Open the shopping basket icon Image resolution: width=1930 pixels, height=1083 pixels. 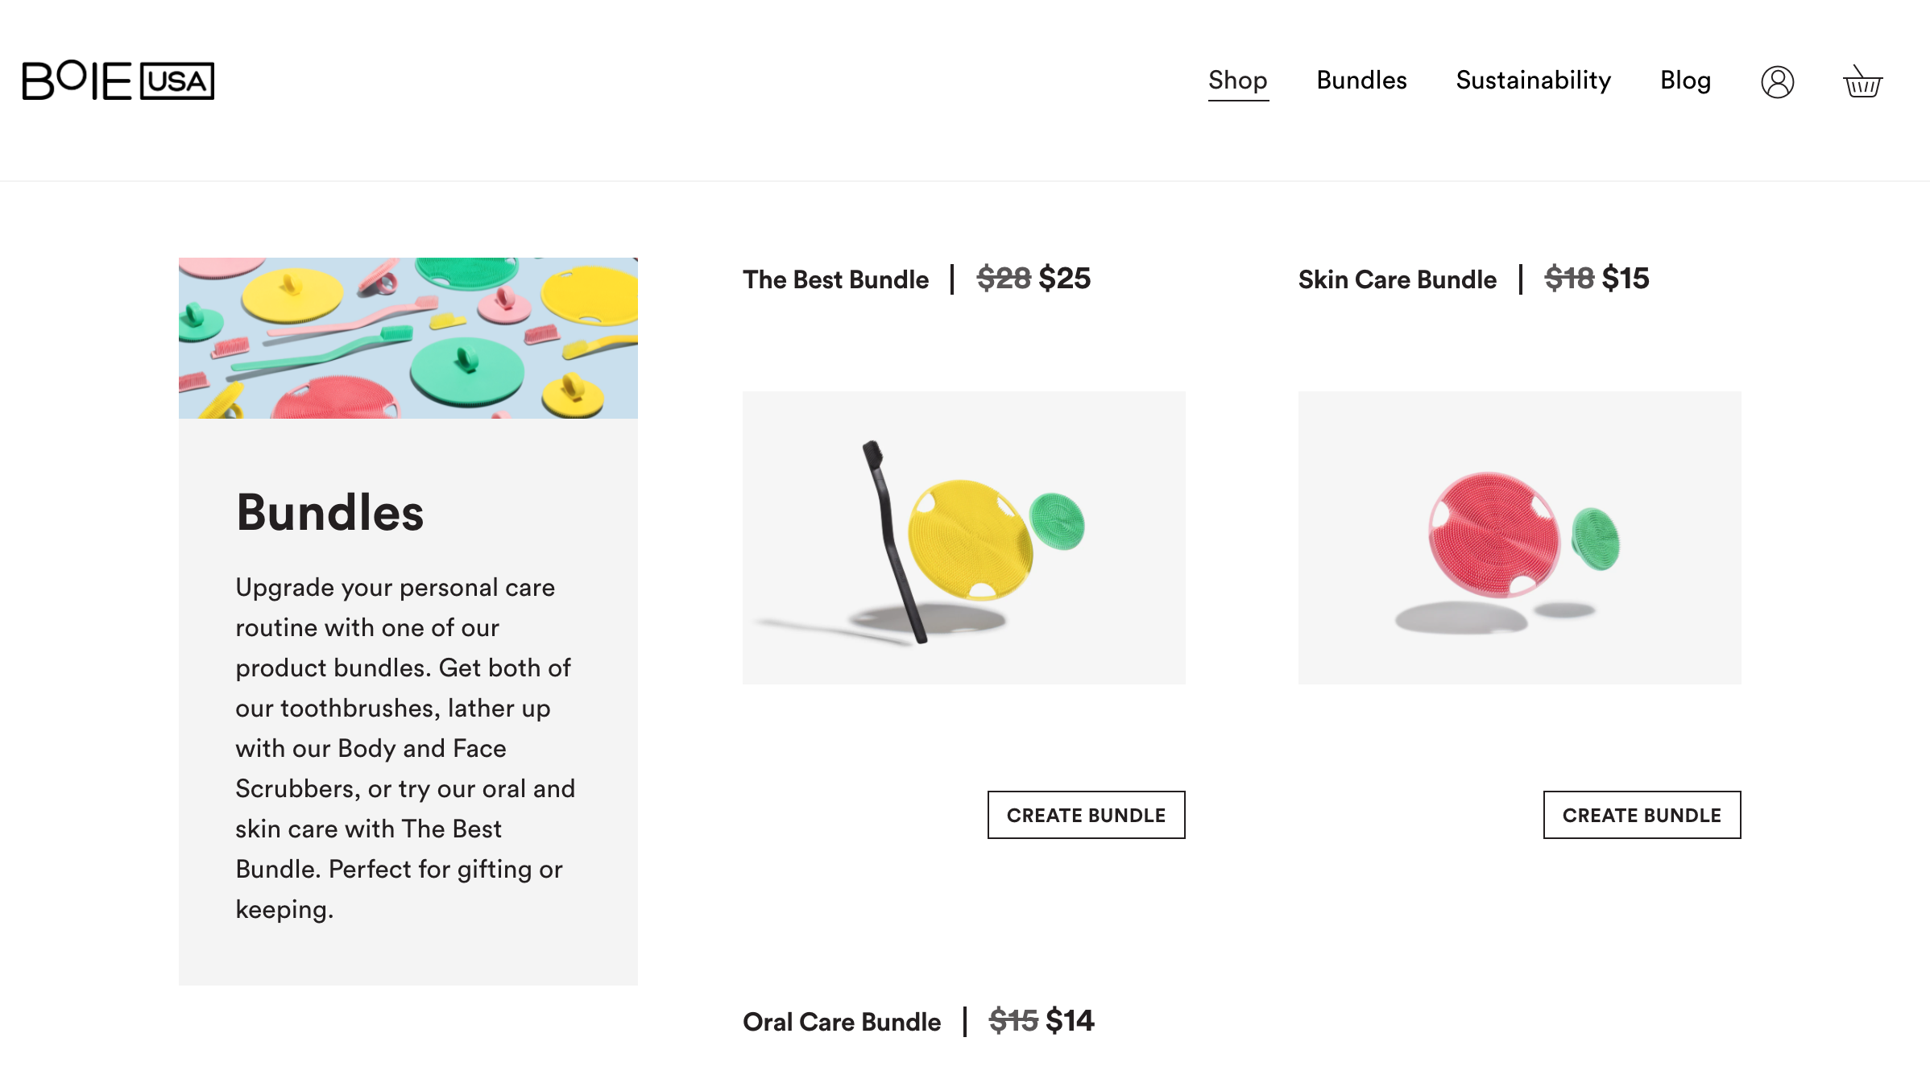click(1862, 81)
